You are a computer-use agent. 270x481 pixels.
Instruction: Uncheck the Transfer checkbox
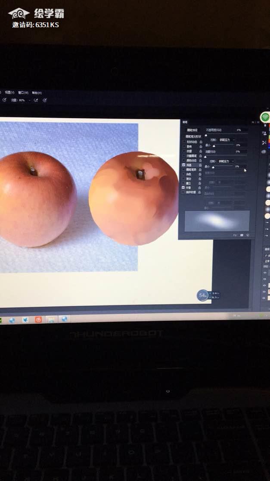tap(184, 165)
